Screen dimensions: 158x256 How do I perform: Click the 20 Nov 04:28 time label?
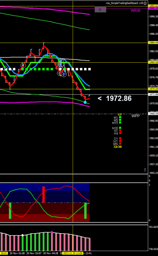pos(50,253)
